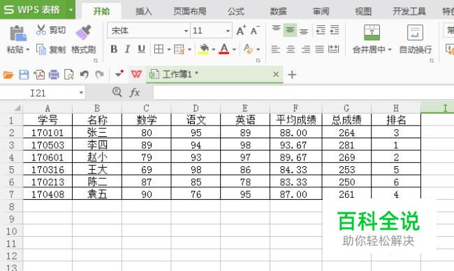Click the Name Box showing I21
The image size is (454, 271).
pos(38,93)
